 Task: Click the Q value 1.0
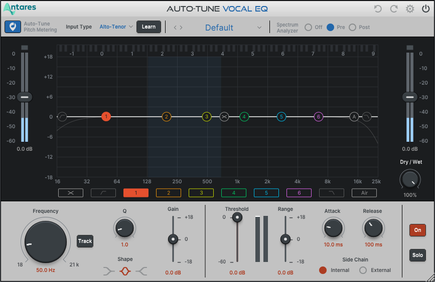click(x=124, y=244)
